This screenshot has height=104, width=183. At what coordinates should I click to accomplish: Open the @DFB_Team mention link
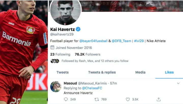pyautogui.click(x=121, y=41)
